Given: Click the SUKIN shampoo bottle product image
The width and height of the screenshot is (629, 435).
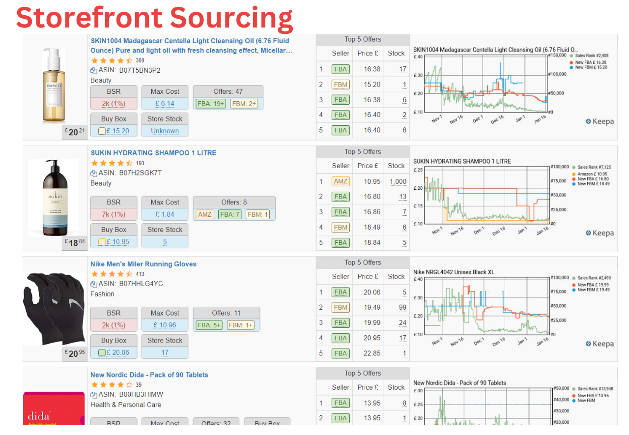Looking at the screenshot, I should [x=54, y=198].
